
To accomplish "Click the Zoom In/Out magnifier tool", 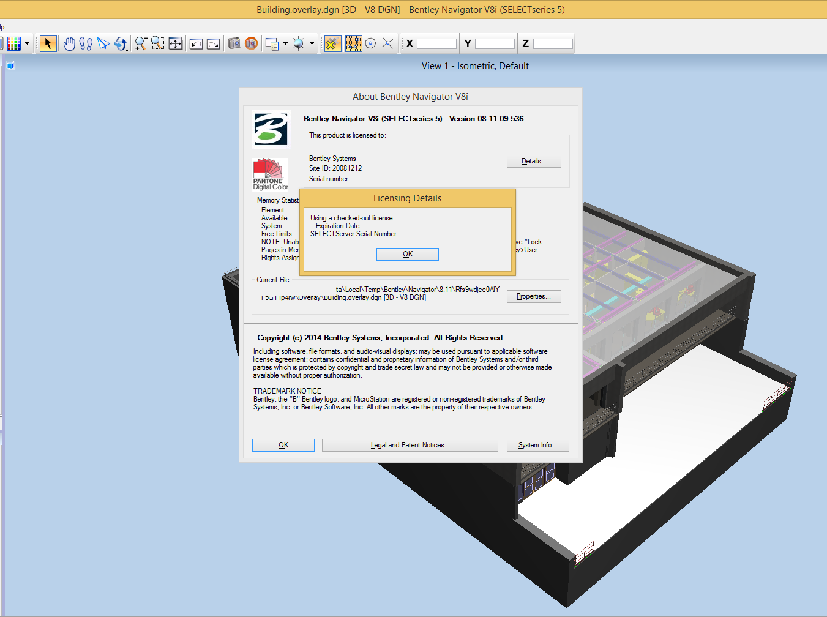I will pyautogui.click(x=141, y=43).
